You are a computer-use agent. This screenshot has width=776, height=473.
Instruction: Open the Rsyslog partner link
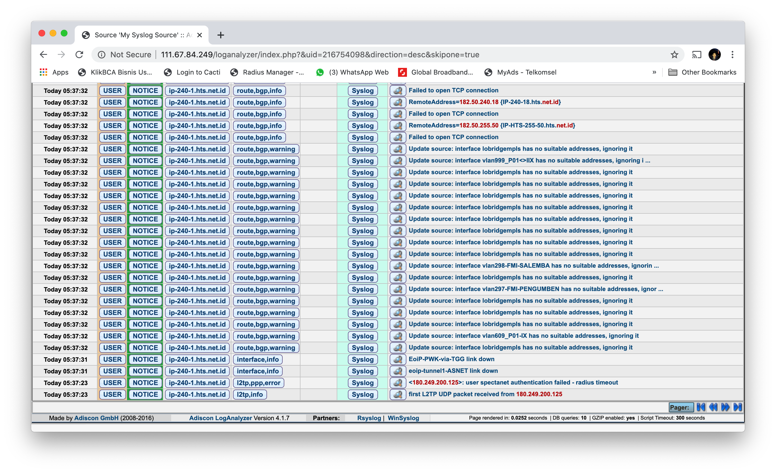coord(369,418)
